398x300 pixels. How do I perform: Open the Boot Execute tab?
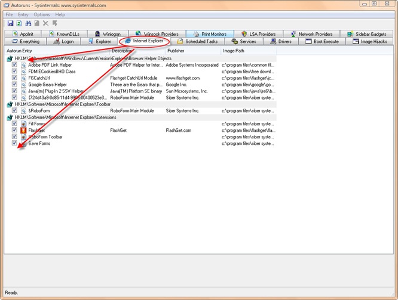322,41
